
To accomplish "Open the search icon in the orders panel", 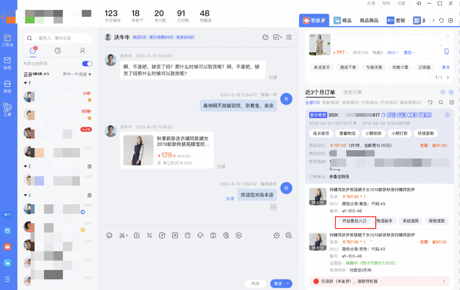I will (441, 102).
